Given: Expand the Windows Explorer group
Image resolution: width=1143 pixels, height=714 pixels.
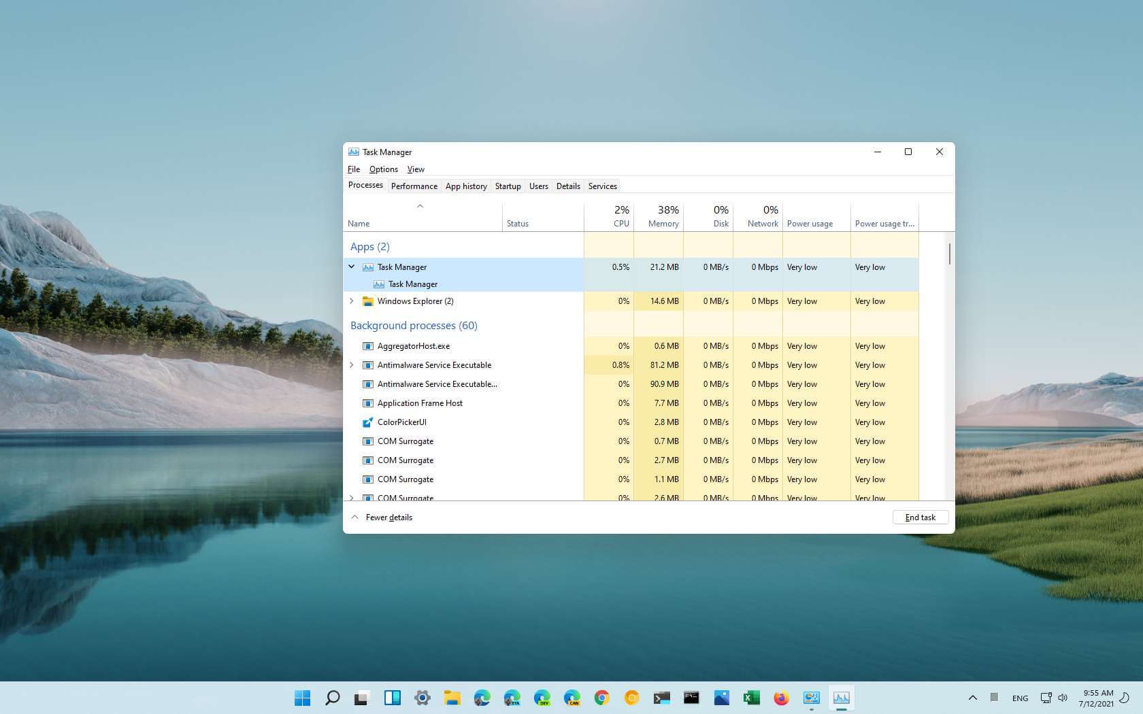Looking at the screenshot, I should (x=352, y=301).
